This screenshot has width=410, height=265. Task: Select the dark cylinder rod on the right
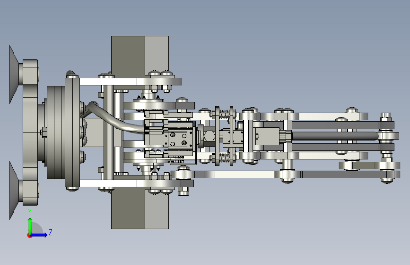click(x=335, y=136)
